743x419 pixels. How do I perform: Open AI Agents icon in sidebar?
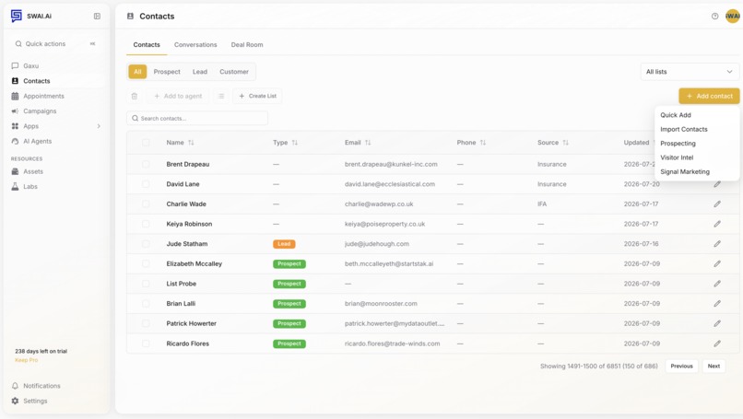pos(15,142)
